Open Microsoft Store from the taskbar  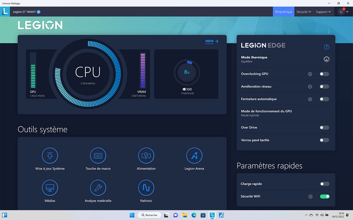pos(203,215)
